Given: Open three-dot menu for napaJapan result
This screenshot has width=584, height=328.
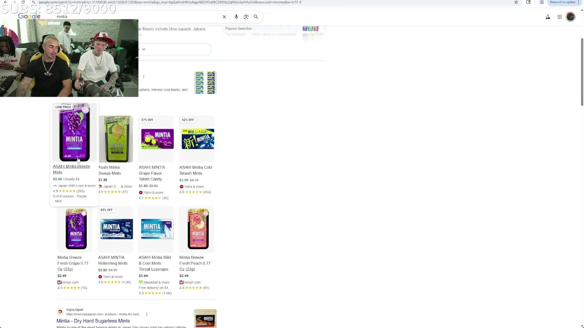Looking at the screenshot, I should 146,314.
